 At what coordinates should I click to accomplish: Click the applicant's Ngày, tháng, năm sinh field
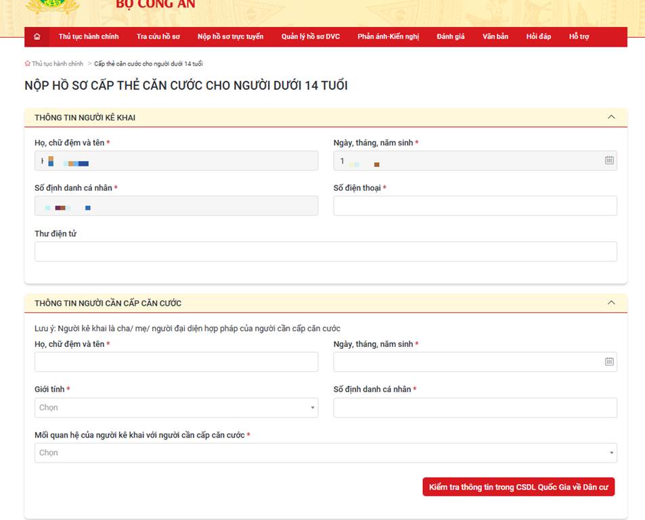[x=475, y=362]
